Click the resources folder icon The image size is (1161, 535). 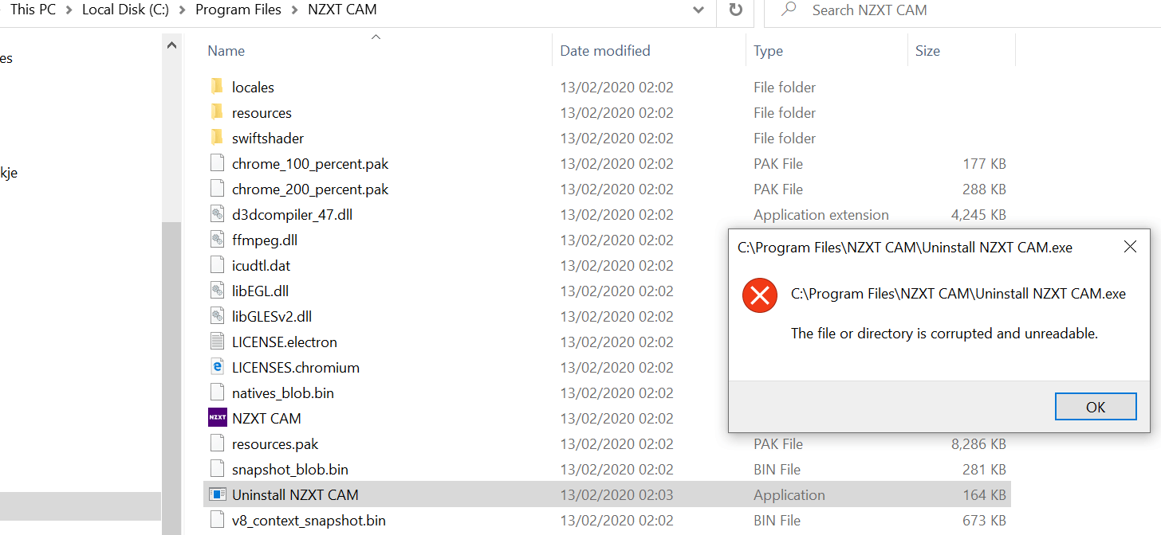pos(217,112)
